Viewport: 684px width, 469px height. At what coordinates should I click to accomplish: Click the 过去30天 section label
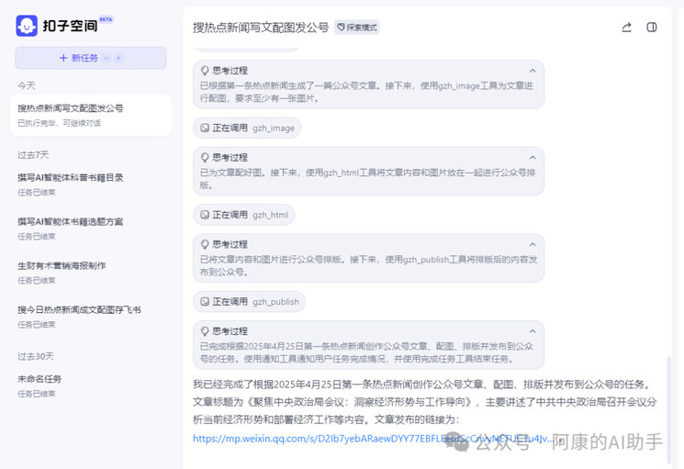click(35, 356)
